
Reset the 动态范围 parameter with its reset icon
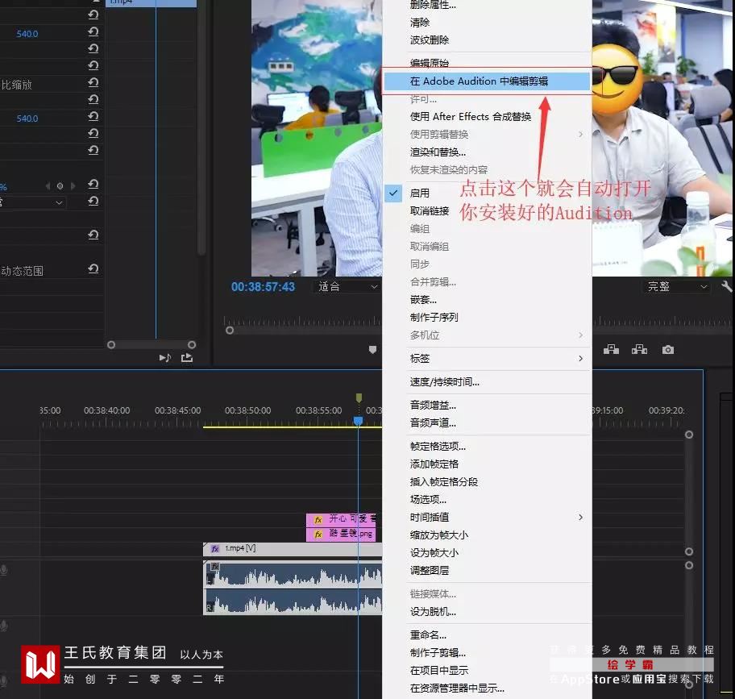coord(93,268)
